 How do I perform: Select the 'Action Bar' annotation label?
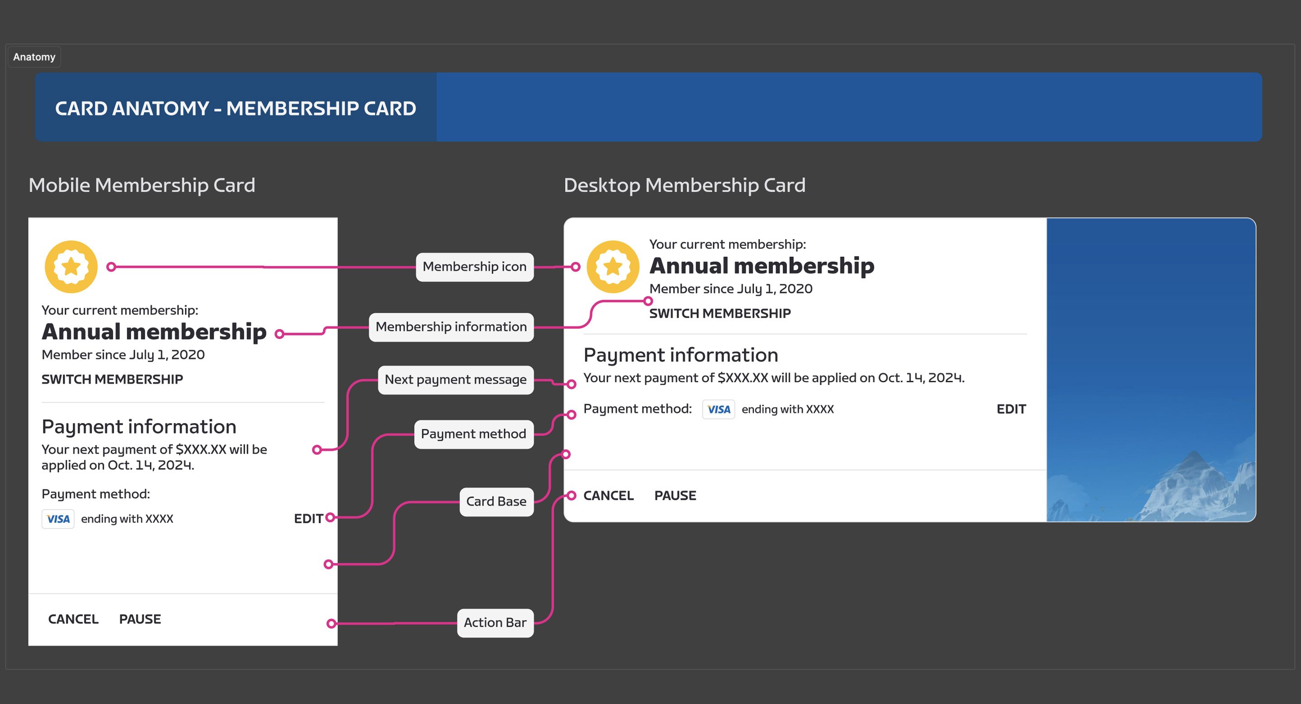[x=495, y=623]
